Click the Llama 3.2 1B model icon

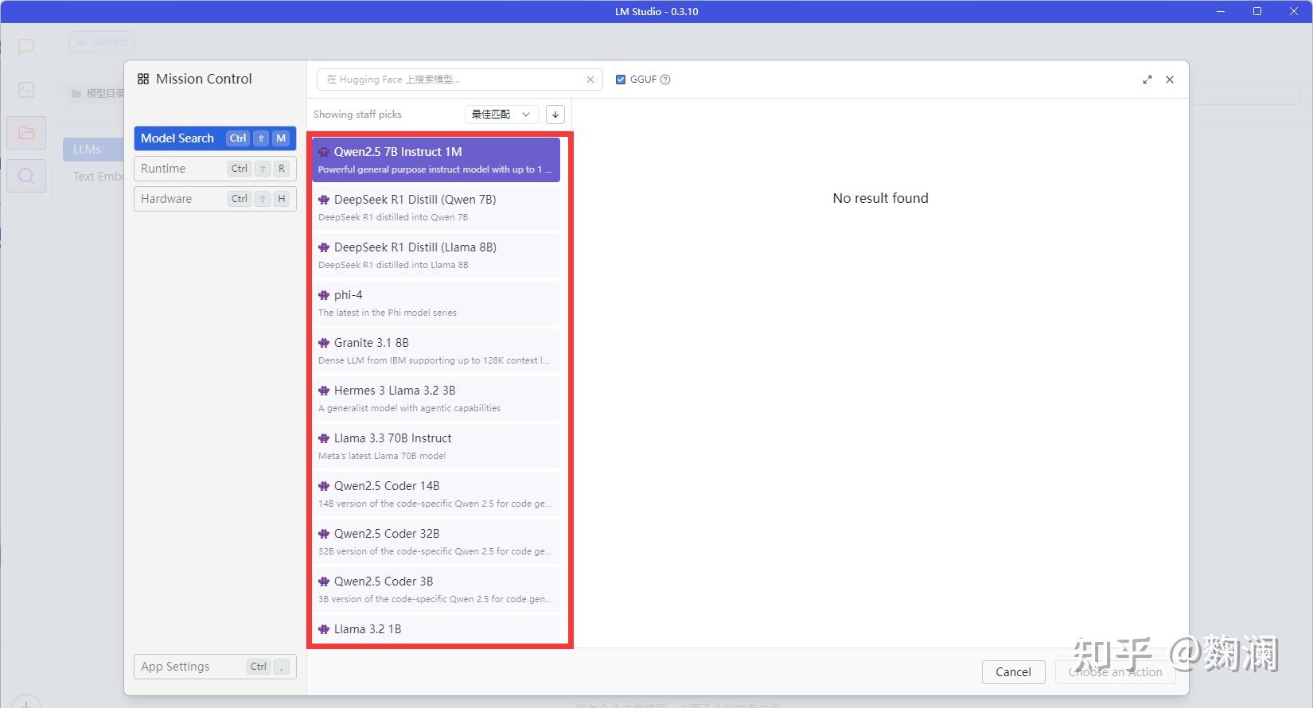pyautogui.click(x=324, y=629)
